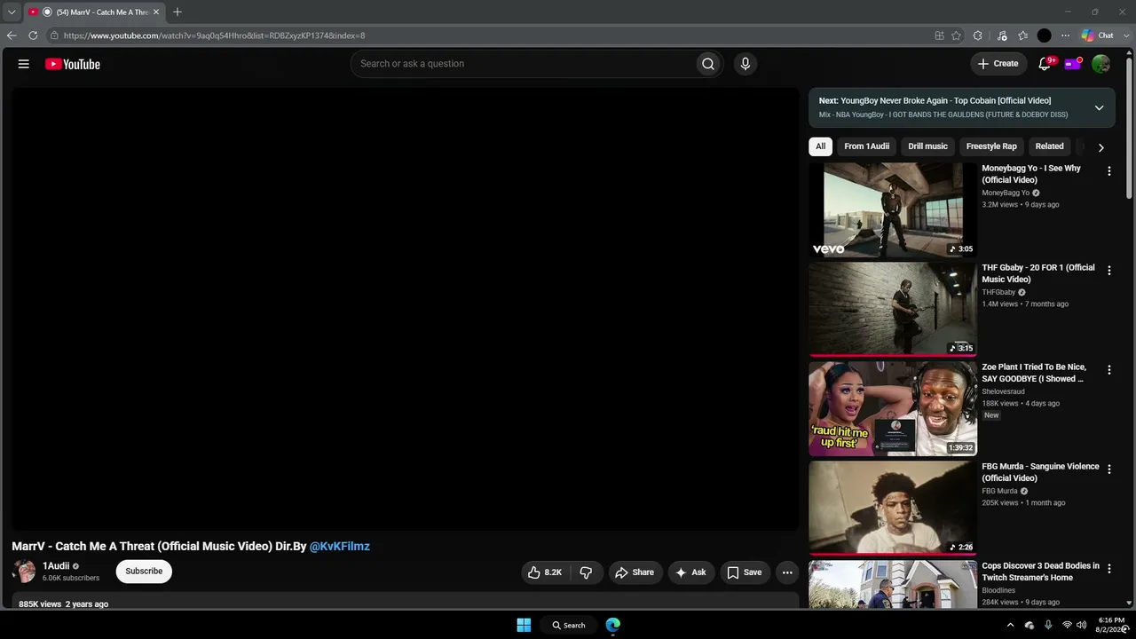1136x639 pixels.
Task: Open FBG Murda Sanguine Violence thumbnail
Action: coord(893,508)
